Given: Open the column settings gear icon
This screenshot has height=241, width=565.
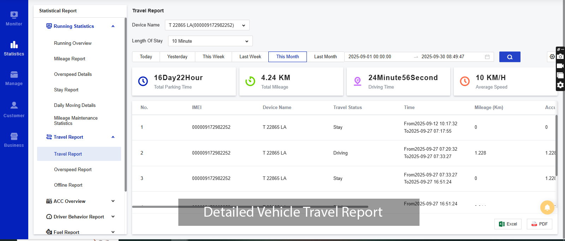Looking at the screenshot, I should (x=552, y=56).
